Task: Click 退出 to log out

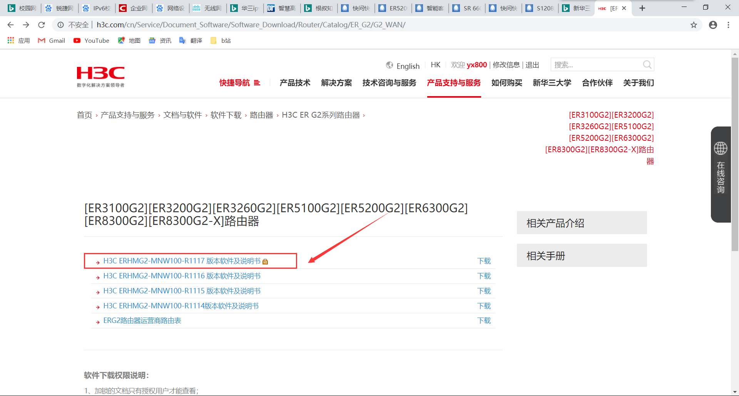Action: coord(532,65)
